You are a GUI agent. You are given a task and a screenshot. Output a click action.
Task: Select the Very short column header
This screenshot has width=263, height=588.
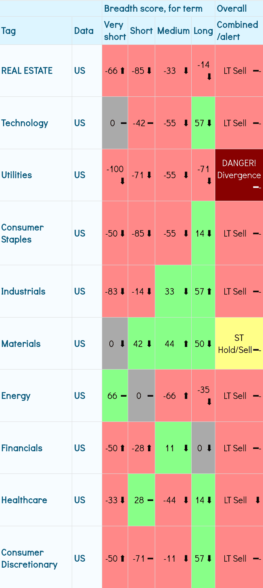coord(115,31)
